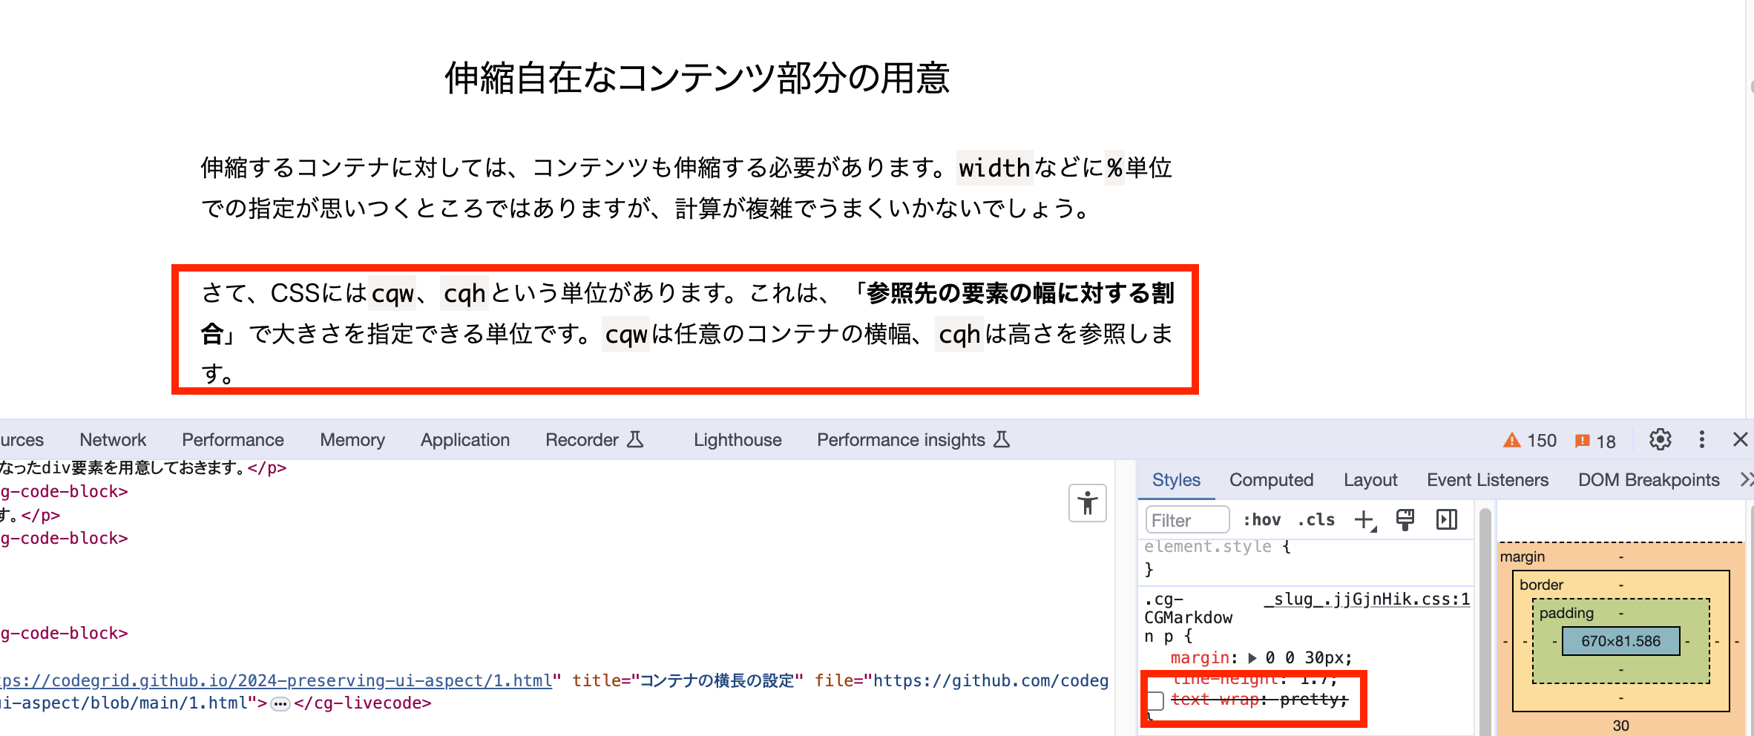This screenshot has height=736, width=1754.
Task: Switch to the Computed tab
Action: tap(1271, 479)
